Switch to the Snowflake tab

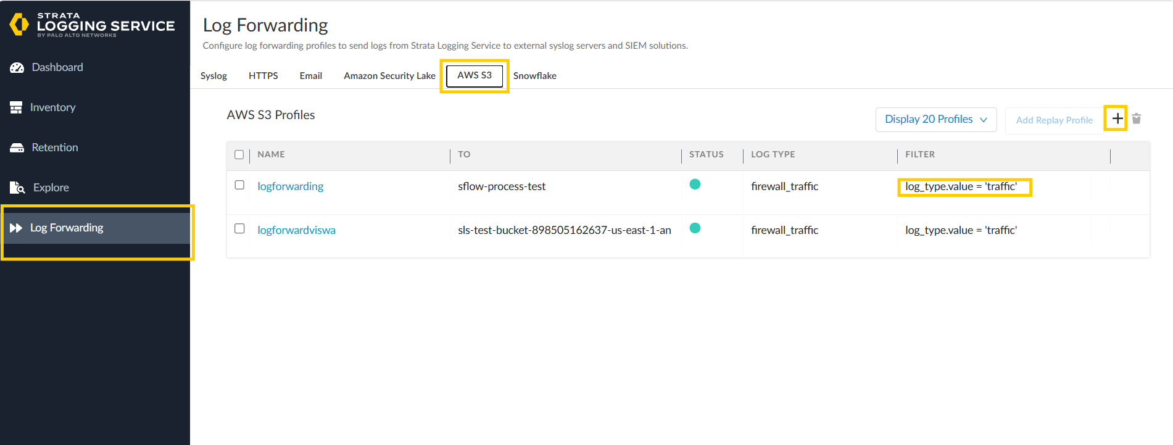pos(535,76)
